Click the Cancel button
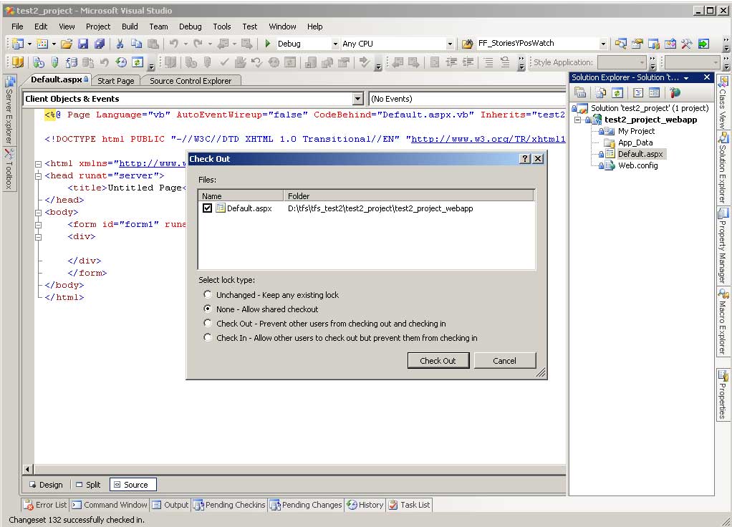This screenshot has width=732, height=527. 505,360
